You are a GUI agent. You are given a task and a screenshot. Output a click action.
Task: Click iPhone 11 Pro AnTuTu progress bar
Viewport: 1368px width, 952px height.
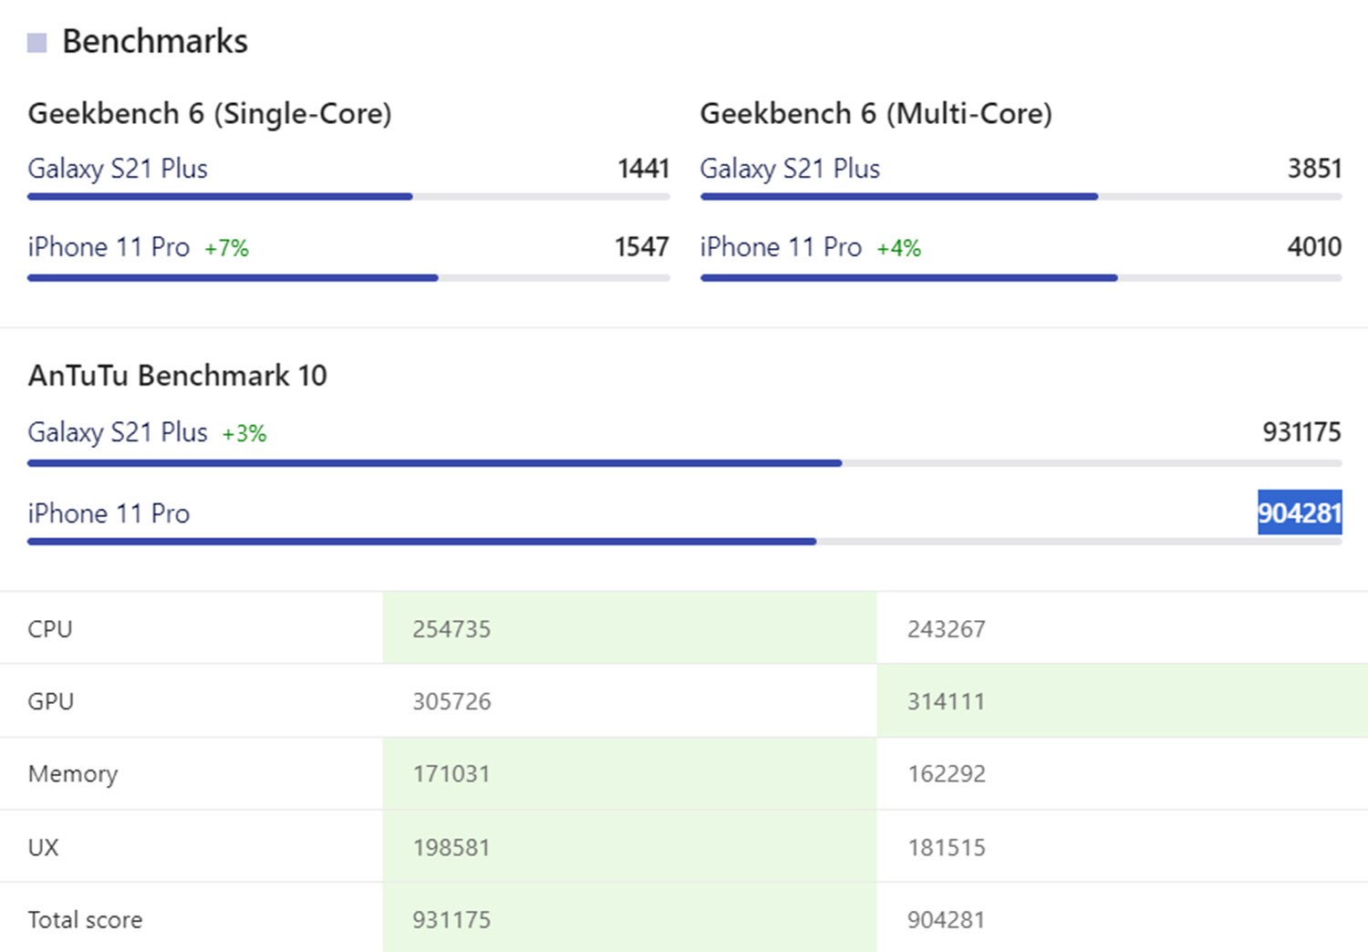[684, 542]
